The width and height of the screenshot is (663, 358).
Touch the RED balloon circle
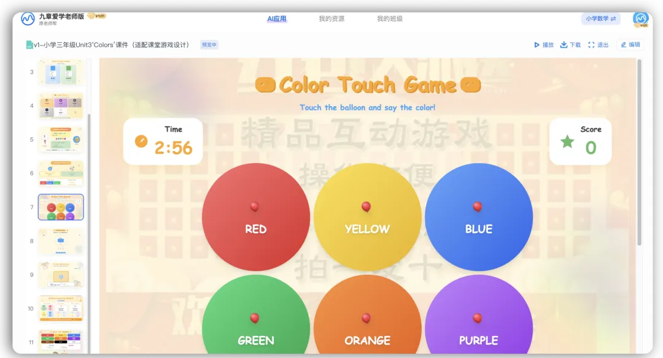click(x=256, y=217)
